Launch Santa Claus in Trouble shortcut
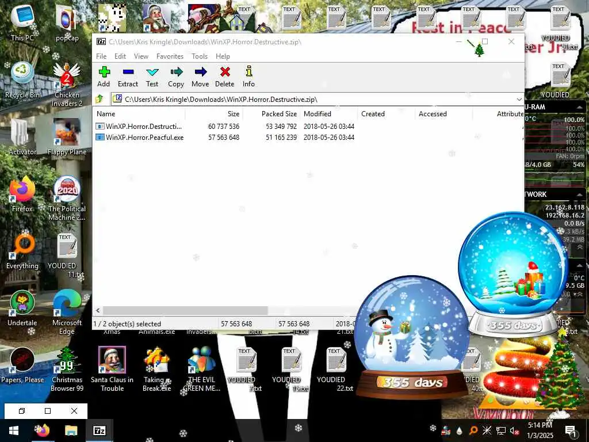589x442 pixels. click(x=112, y=370)
